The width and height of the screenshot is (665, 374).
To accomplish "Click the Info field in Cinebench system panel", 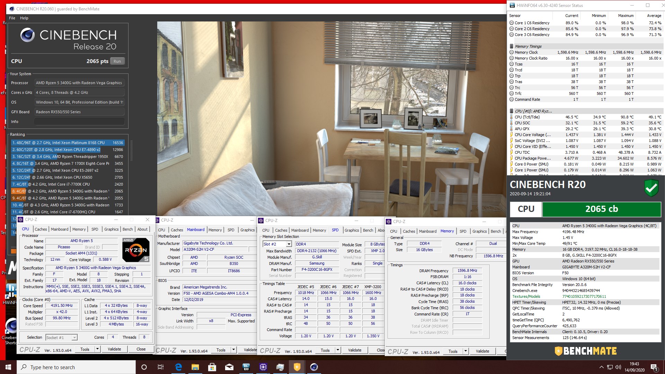I will coord(79,122).
